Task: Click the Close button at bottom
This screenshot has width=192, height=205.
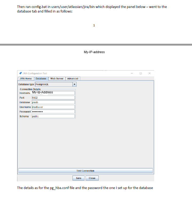Action: [x=92, y=178]
